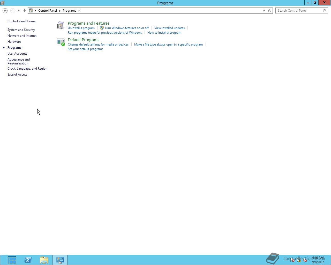This screenshot has height=265, width=331.
Task: Go to Control Panel Home
Action: (x=21, y=21)
